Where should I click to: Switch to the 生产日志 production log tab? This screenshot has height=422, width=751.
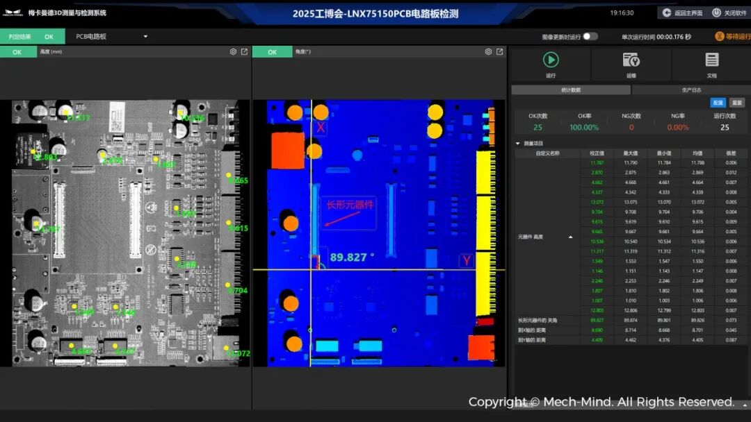tap(691, 90)
